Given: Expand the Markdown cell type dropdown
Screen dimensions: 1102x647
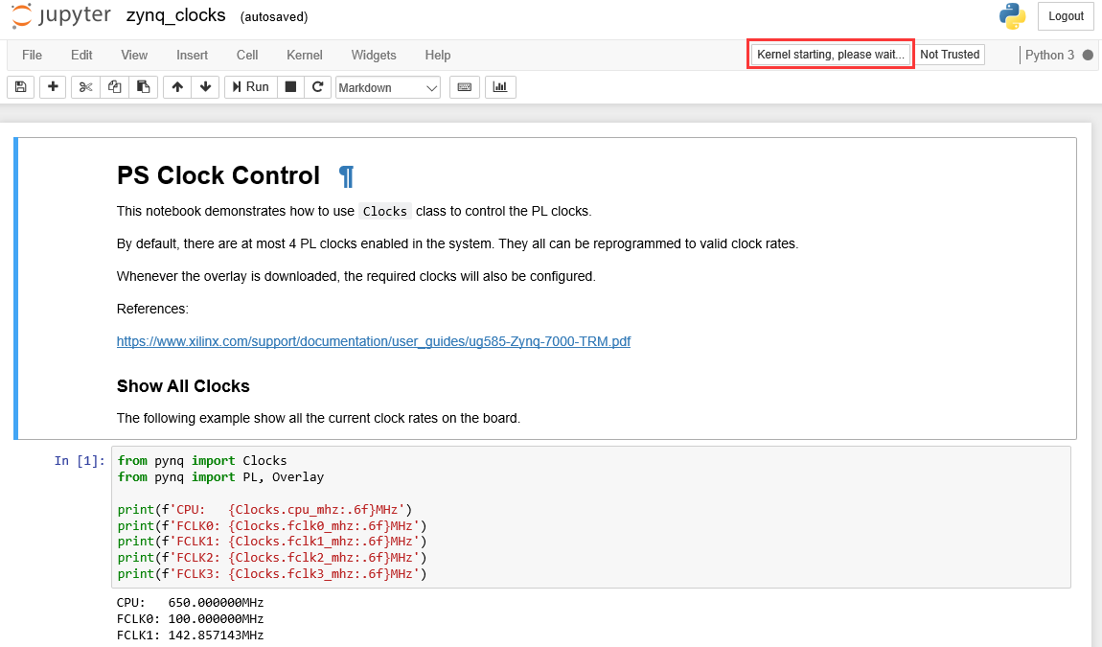Looking at the screenshot, I should pyautogui.click(x=388, y=88).
